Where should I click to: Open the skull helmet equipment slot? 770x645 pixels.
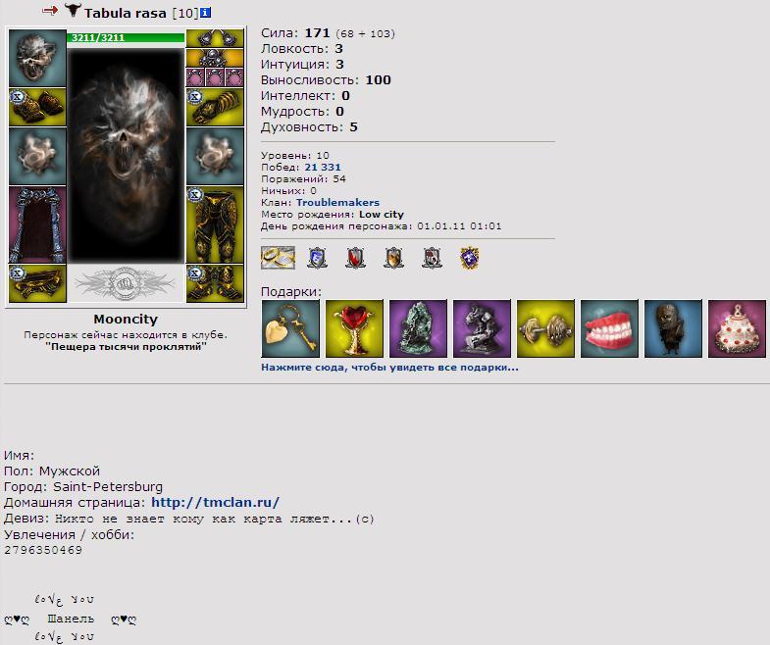[x=37, y=58]
